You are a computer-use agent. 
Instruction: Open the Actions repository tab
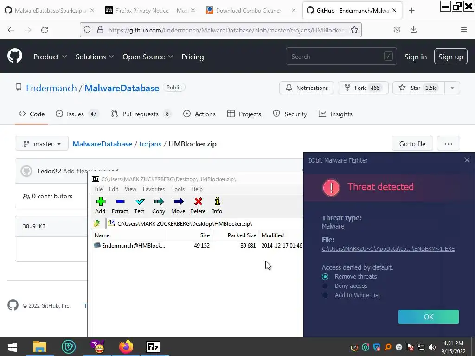point(199,114)
